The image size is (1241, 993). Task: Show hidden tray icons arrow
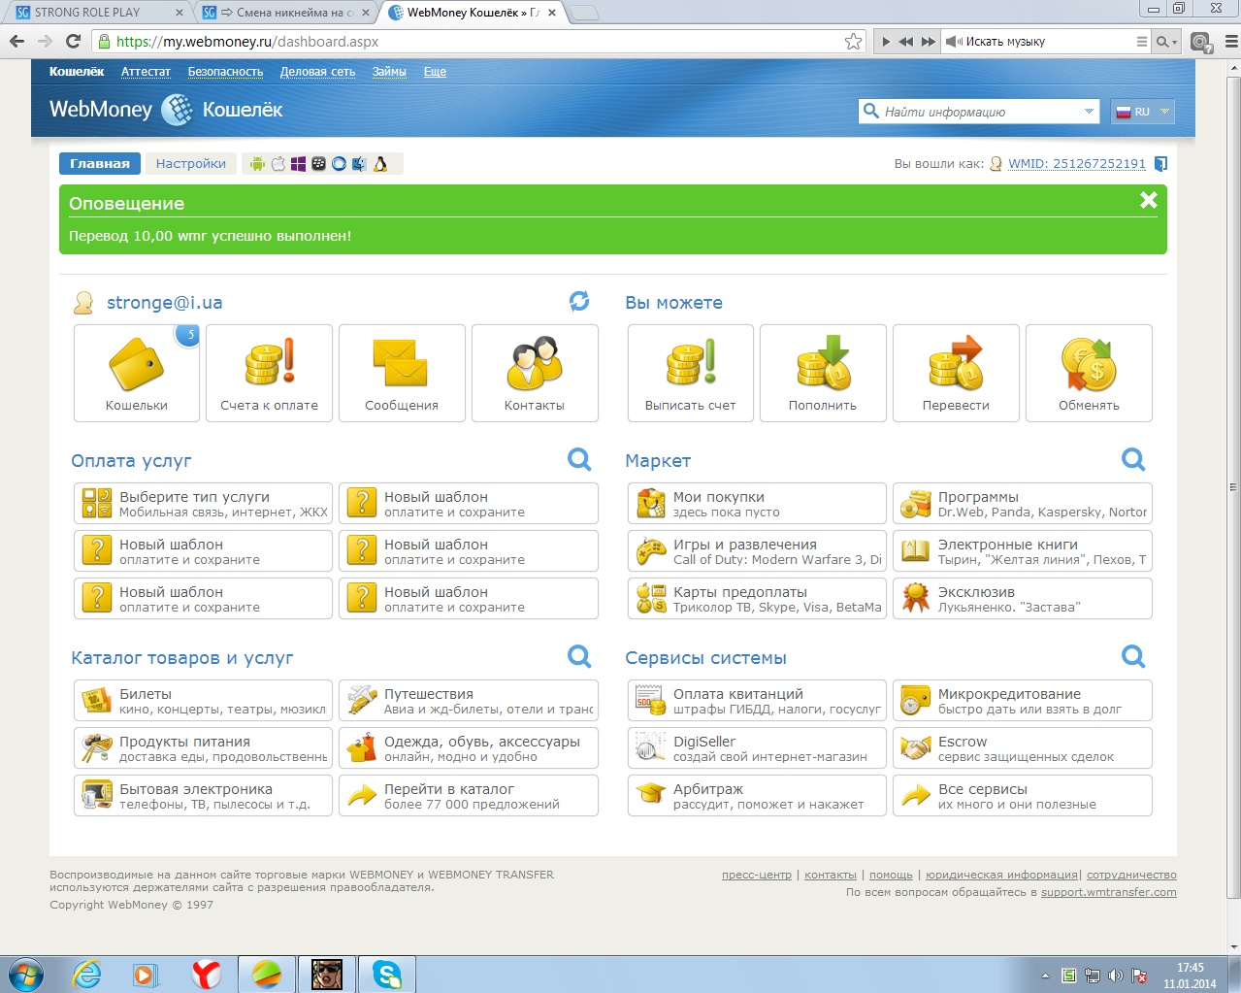pyautogui.click(x=1045, y=976)
